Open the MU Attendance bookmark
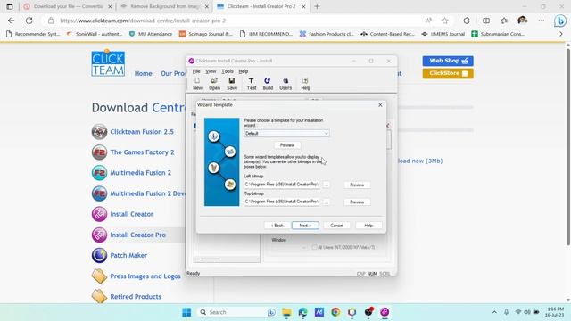 (151, 34)
